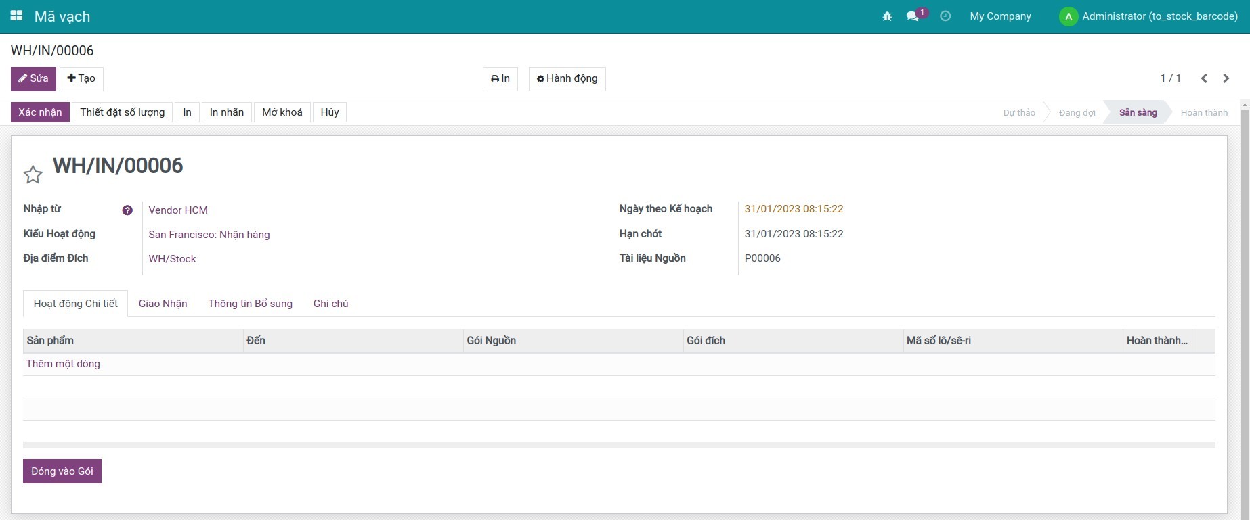Open the activities clock icon
This screenshot has width=1250, height=520.
pos(945,16)
